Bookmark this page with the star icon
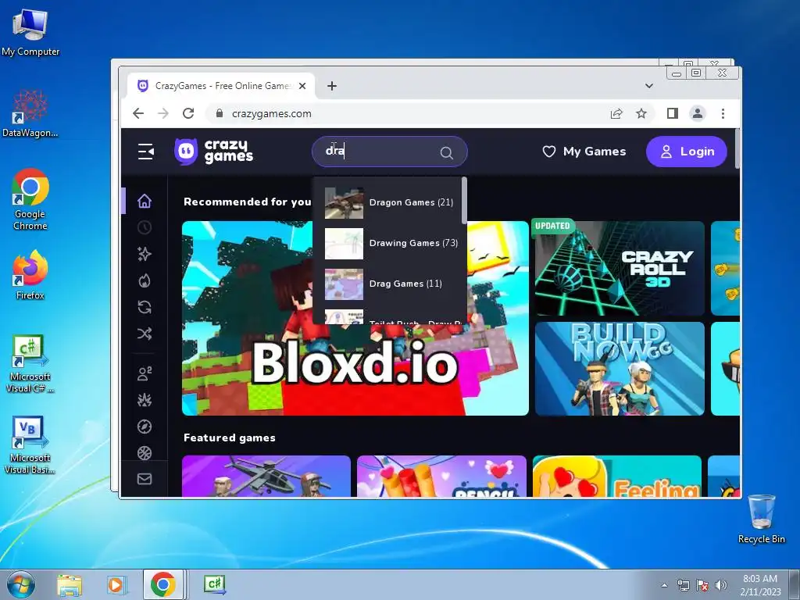The height and width of the screenshot is (600, 800). tap(641, 113)
